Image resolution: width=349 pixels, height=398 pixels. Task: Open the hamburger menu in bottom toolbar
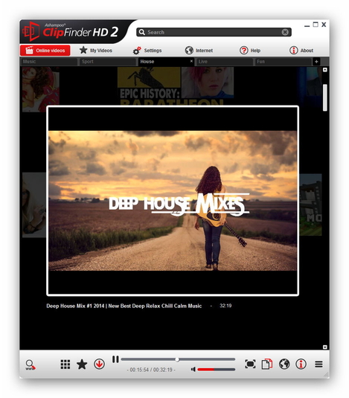[318, 365]
